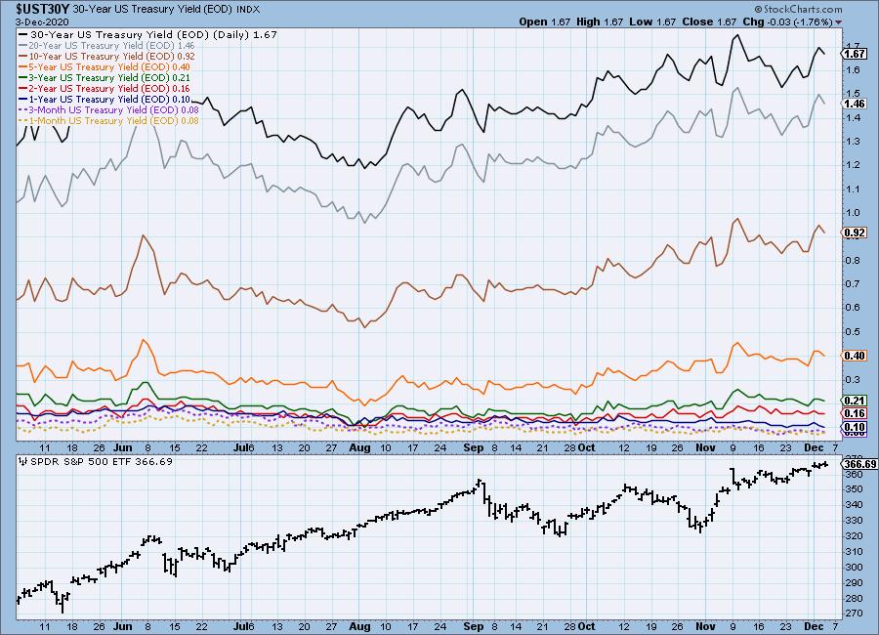Click the 1.46 last-value tag on right axis

[855, 104]
